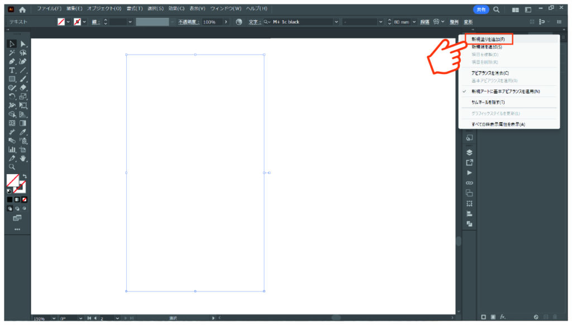The image size is (572, 325).
Task: Select the Selection tool (black arrow)
Action: pos(12,44)
